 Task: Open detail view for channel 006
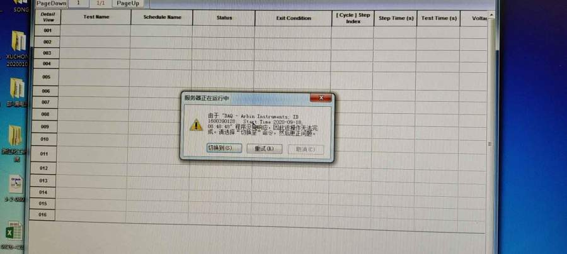pyautogui.click(x=46, y=91)
